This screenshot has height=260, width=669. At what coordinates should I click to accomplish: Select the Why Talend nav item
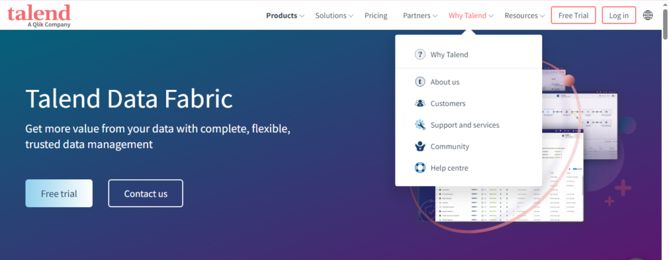pyautogui.click(x=467, y=16)
